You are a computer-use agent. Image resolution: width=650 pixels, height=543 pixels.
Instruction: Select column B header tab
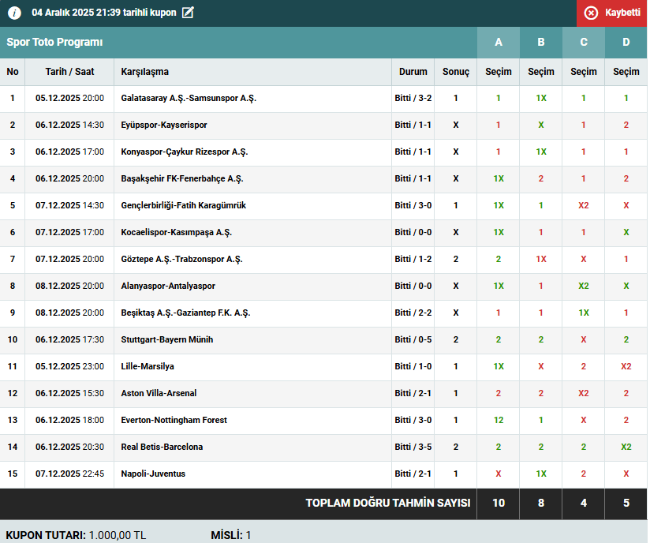click(541, 43)
